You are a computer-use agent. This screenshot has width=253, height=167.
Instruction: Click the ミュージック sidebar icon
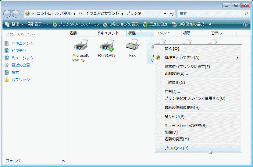tap(7, 58)
